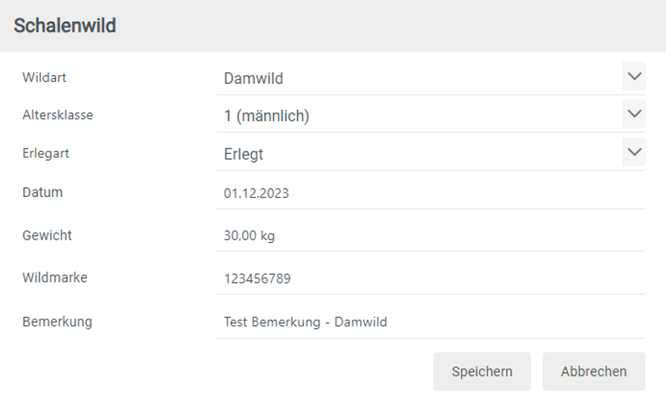This screenshot has height=394, width=666.
Task: Click the Erlegart field label
Action: [x=46, y=153]
